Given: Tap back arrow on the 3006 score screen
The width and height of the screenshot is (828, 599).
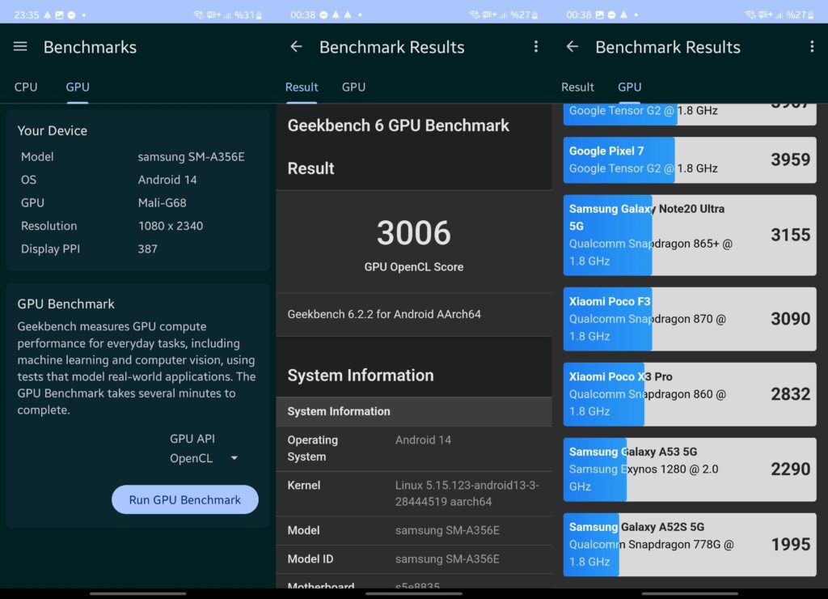Looking at the screenshot, I should pos(296,47).
